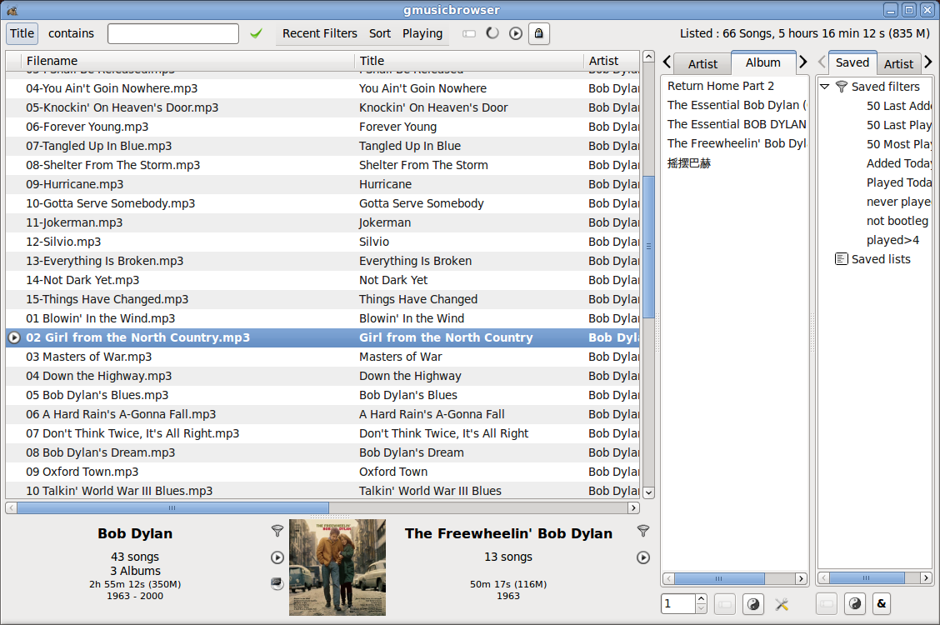
Task: Select the '50 Most Play' saved filter
Action: pyautogui.click(x=898, y=144)
